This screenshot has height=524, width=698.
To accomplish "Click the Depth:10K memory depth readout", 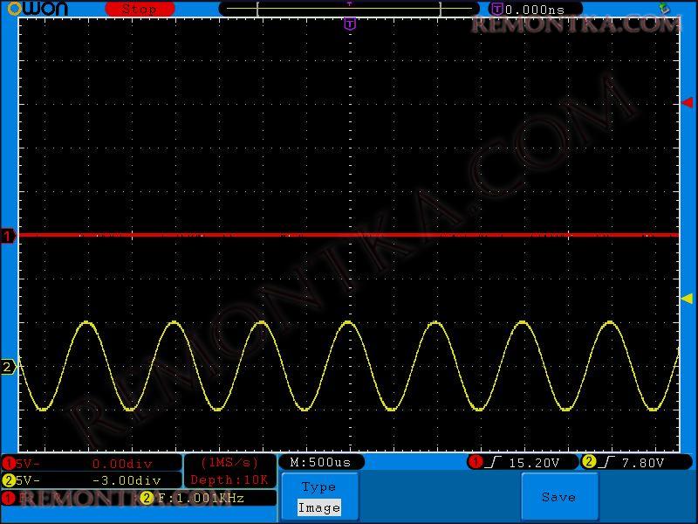I will 230,480.
